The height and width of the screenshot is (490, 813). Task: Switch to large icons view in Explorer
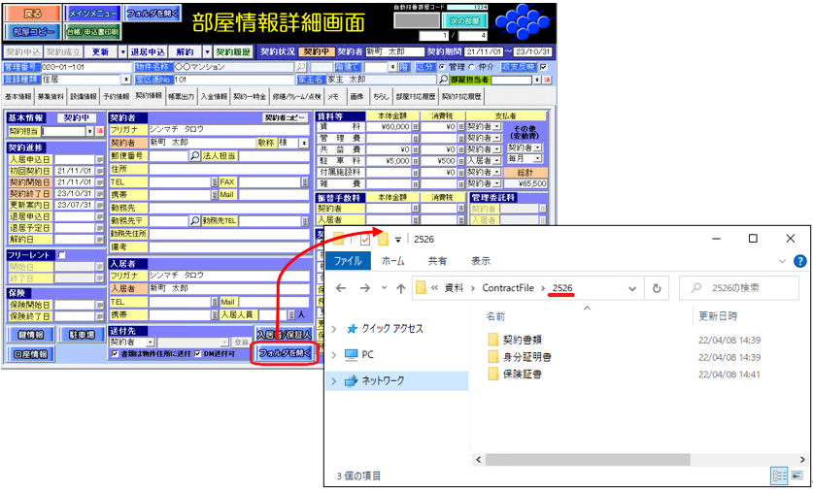tap(797, 476)
